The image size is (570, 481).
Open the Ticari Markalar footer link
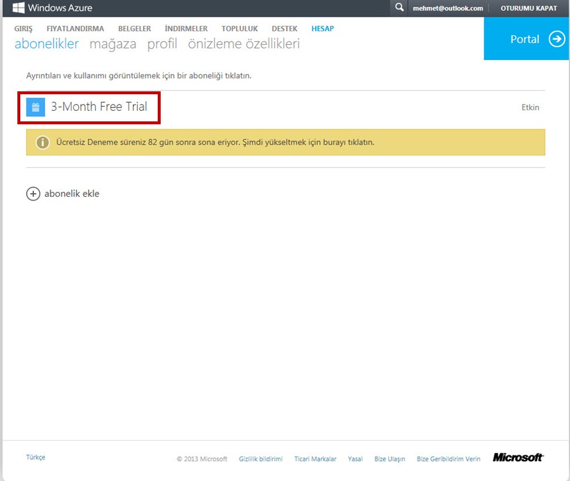click(x=315, y=459)
